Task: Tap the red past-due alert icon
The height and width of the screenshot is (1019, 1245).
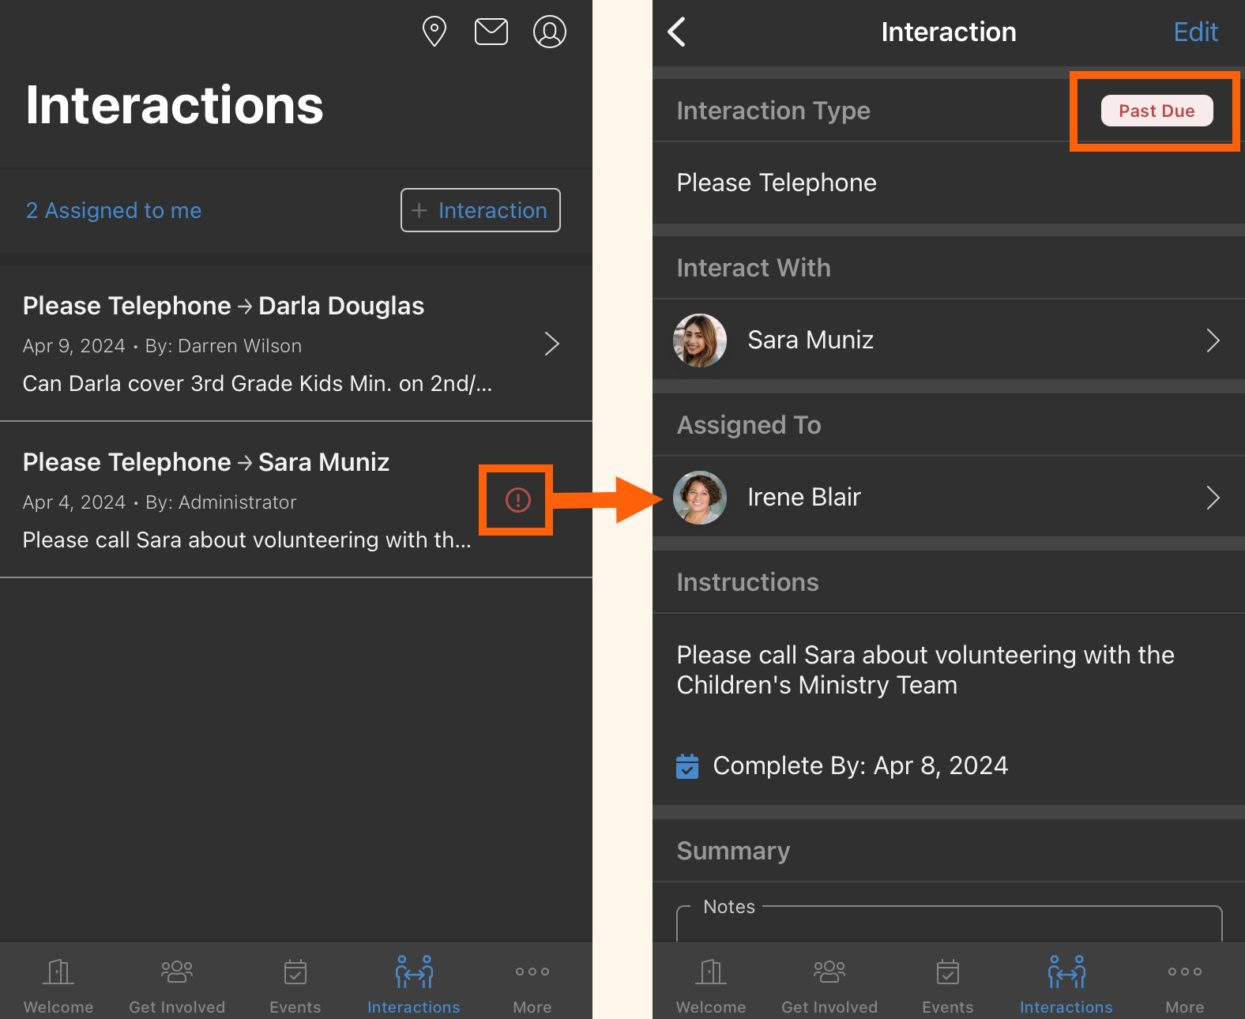Action: click(x=517, y=500)
